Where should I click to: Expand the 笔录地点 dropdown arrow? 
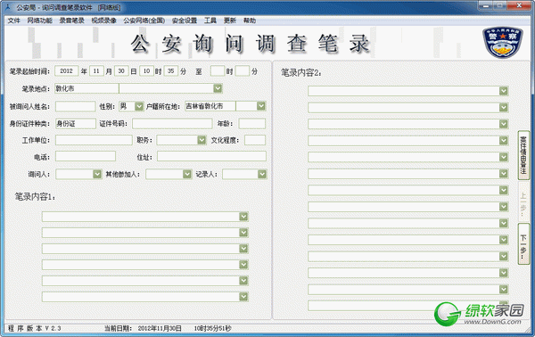pos(218,88)
